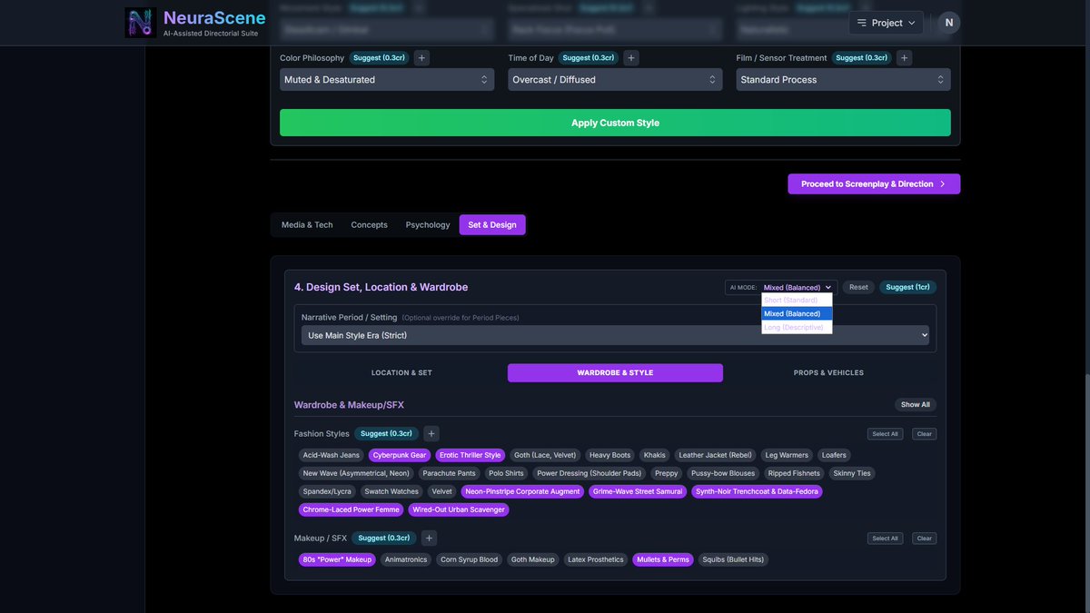Toggle Parachute Pants fashion tag

tap(449, 473)
